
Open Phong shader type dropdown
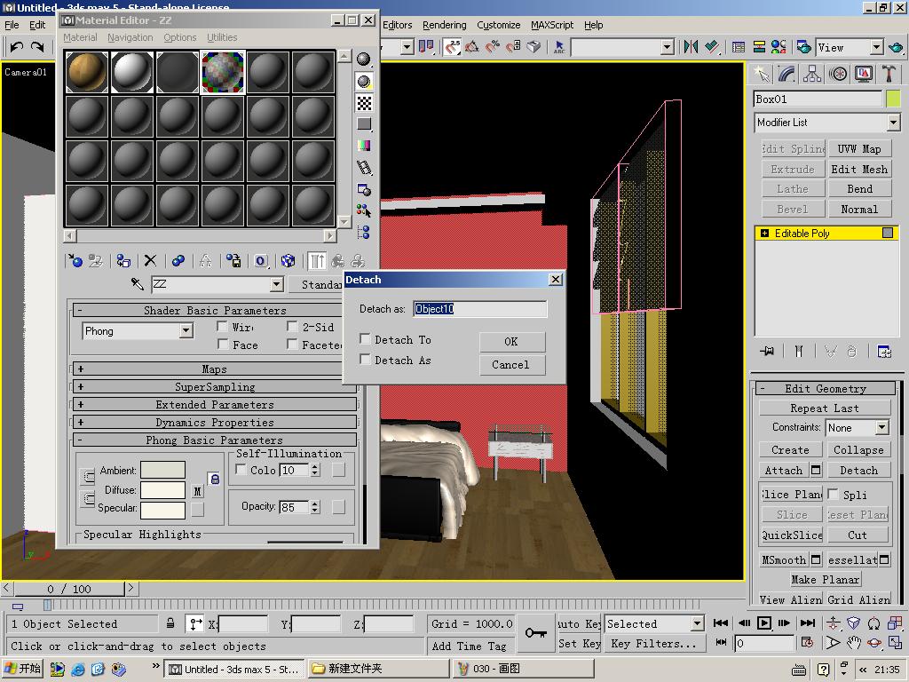pyautogui.click(x=186, y=331)
